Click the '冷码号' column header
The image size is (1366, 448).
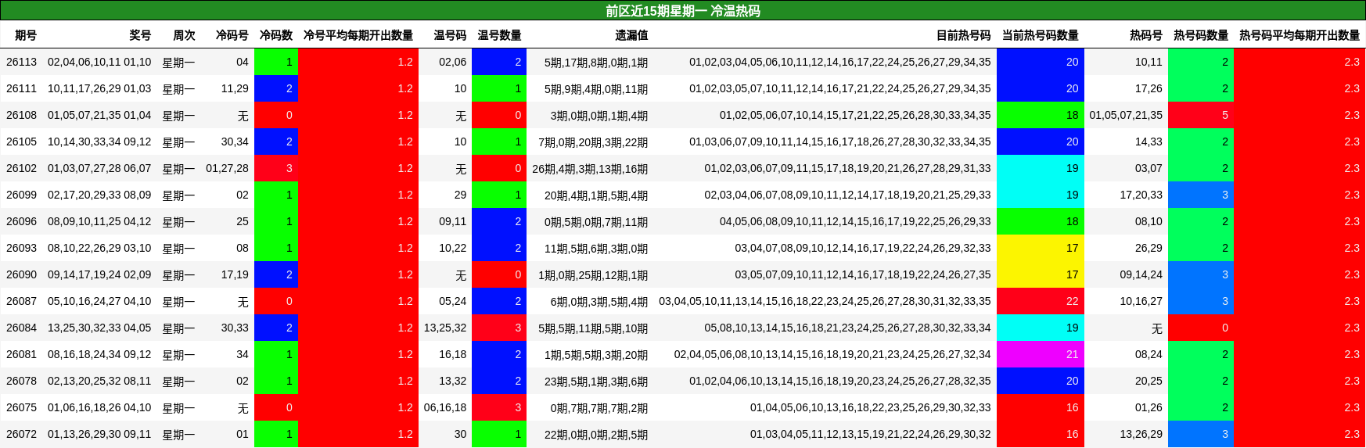(232, 35)
